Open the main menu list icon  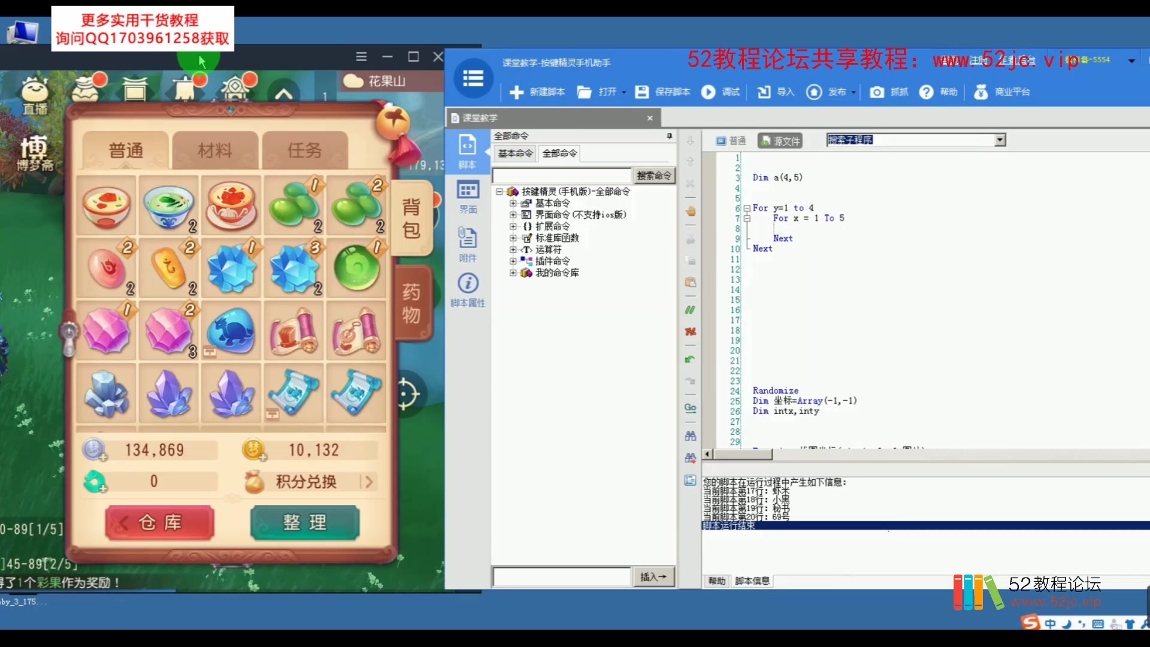click(x=473, y=78)
